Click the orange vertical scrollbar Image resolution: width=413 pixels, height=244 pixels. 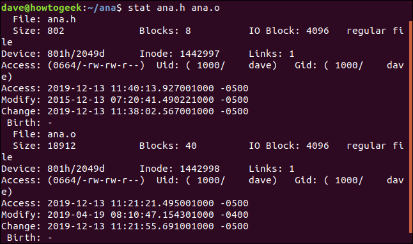[x=410, y=127]
